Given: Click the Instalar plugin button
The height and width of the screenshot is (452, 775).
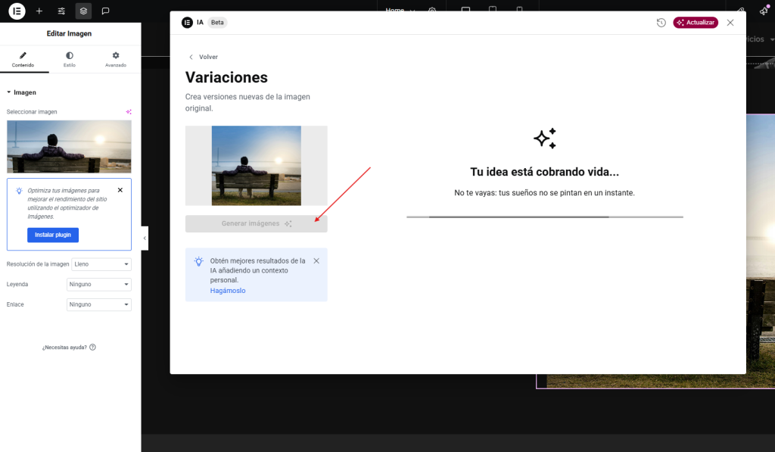Looking at the screenshot, I should pyautogui.click(x=53, y=235).
